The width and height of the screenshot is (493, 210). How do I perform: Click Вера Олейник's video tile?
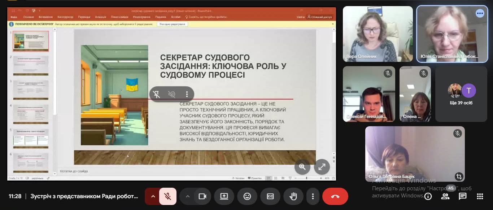(378, 34)
